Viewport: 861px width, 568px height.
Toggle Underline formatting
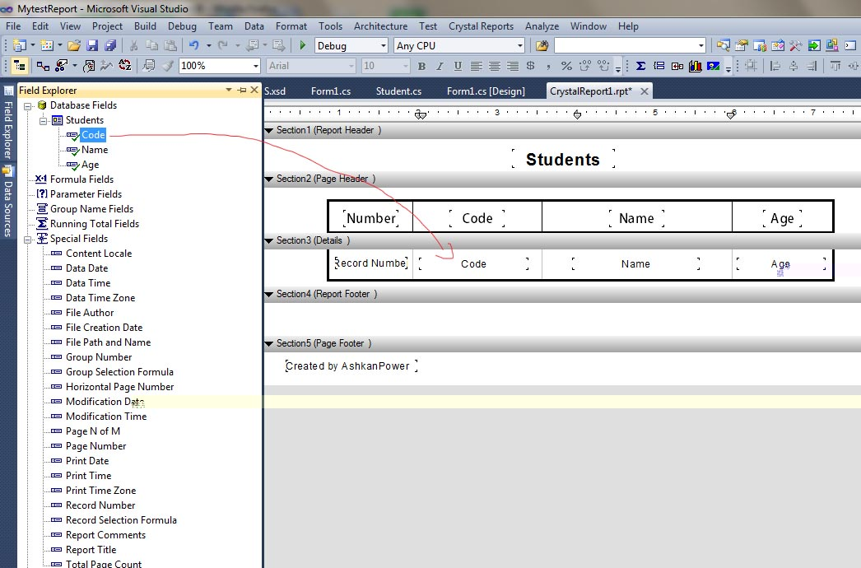tap(458, 66)
